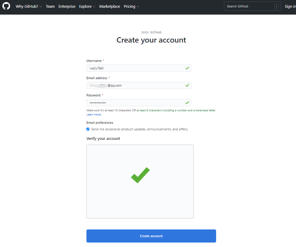Click the slash shortcut icon in search

(x=276, y=6)
